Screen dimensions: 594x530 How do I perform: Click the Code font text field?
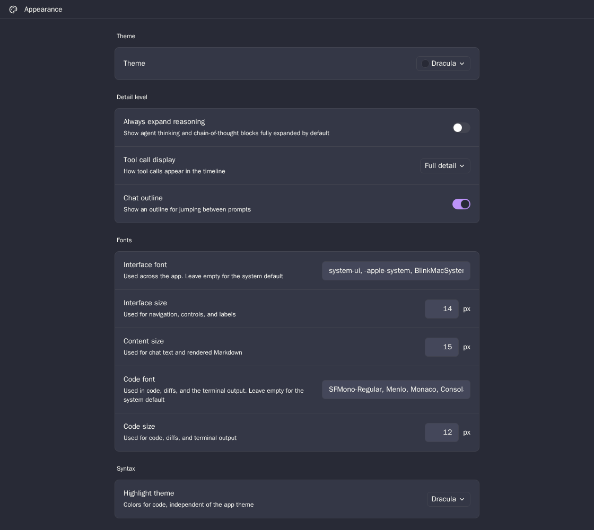coord(396,390)
